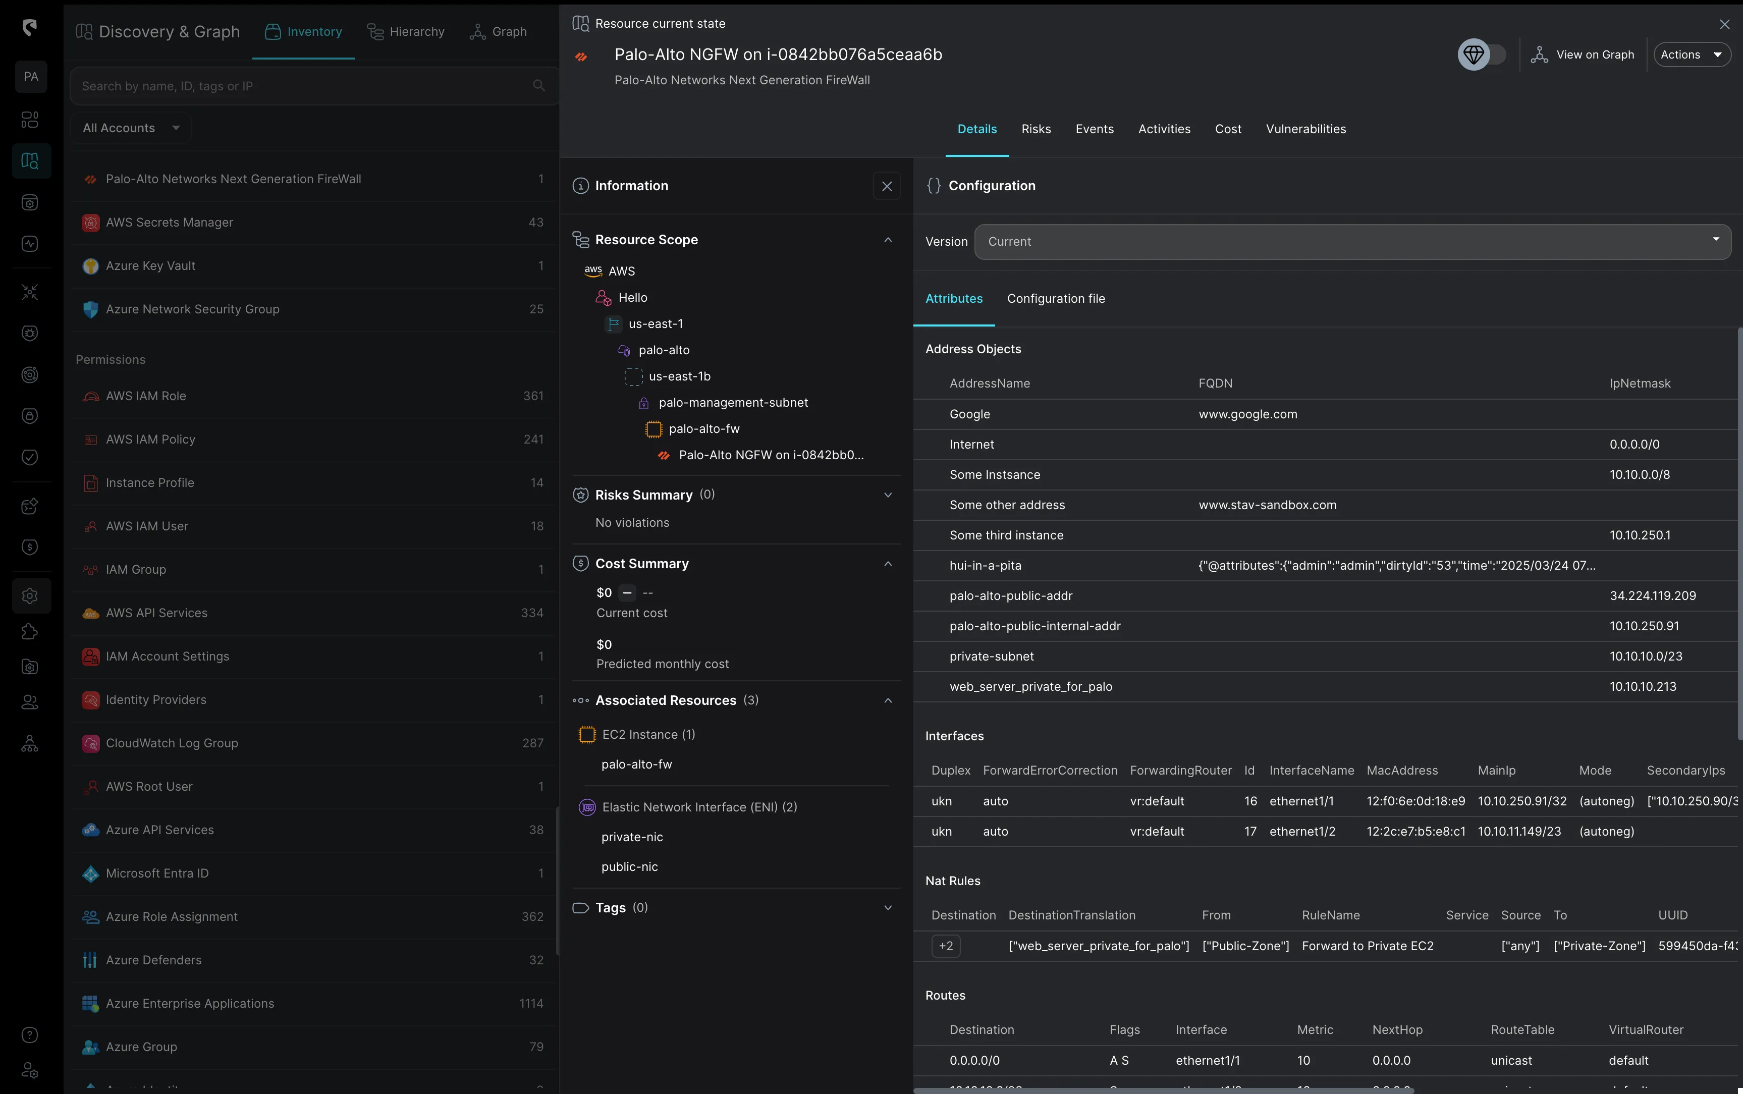The image size is (1743, 1094).
Task: Open the settings gear icon in sidebar
Action: [x=30, y=595]
